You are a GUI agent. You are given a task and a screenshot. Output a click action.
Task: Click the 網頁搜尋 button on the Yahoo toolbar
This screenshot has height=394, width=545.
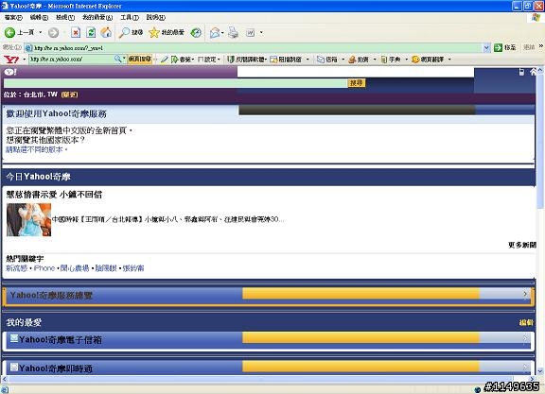pyautogui.click(x=140, y=60)
